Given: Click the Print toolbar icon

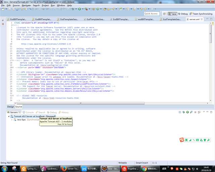Looking at the screenshot, I should (x=17, y=9).
